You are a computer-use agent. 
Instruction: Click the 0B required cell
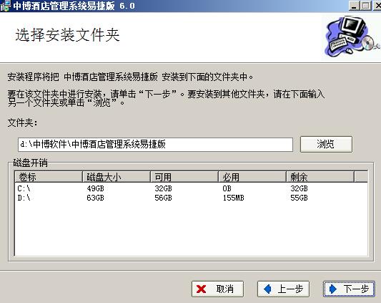point(227,188)
